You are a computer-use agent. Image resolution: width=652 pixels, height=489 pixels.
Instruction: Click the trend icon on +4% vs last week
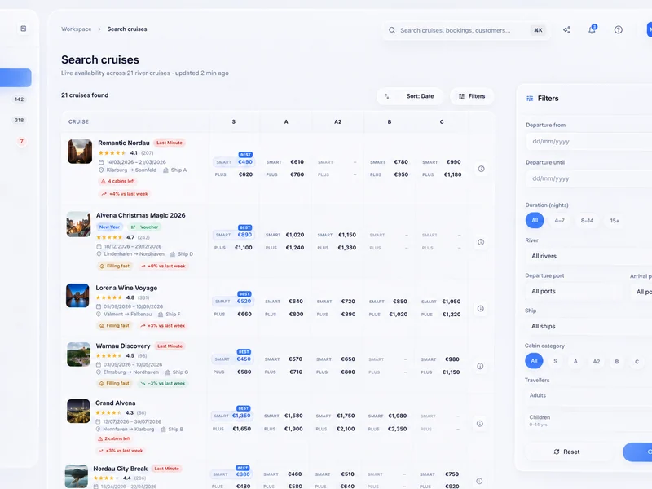point(104,194)
